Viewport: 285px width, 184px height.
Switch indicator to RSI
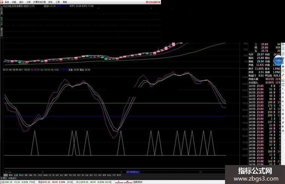tap(79, 175)
